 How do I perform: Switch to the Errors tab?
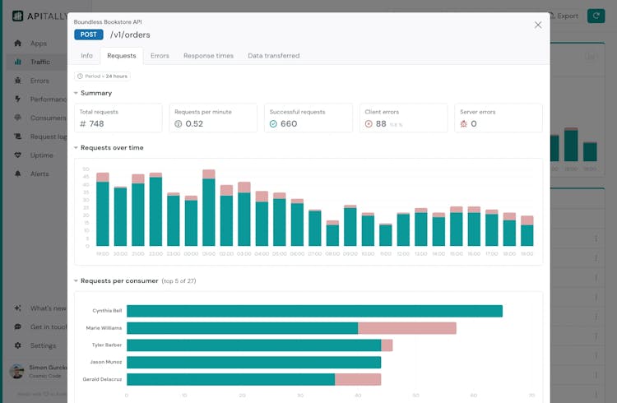point(160,56)
